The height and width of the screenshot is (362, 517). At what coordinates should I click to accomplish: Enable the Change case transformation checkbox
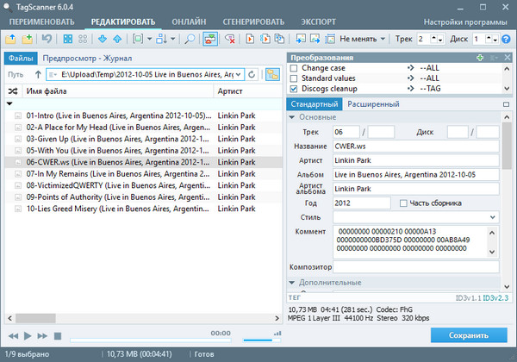[294, 67]
